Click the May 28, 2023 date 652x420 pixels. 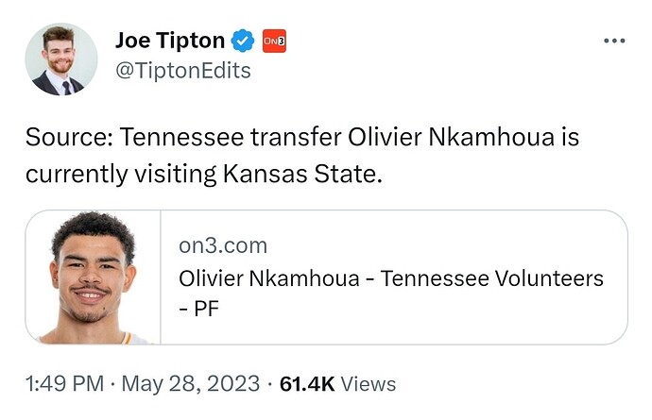(191, 383)
